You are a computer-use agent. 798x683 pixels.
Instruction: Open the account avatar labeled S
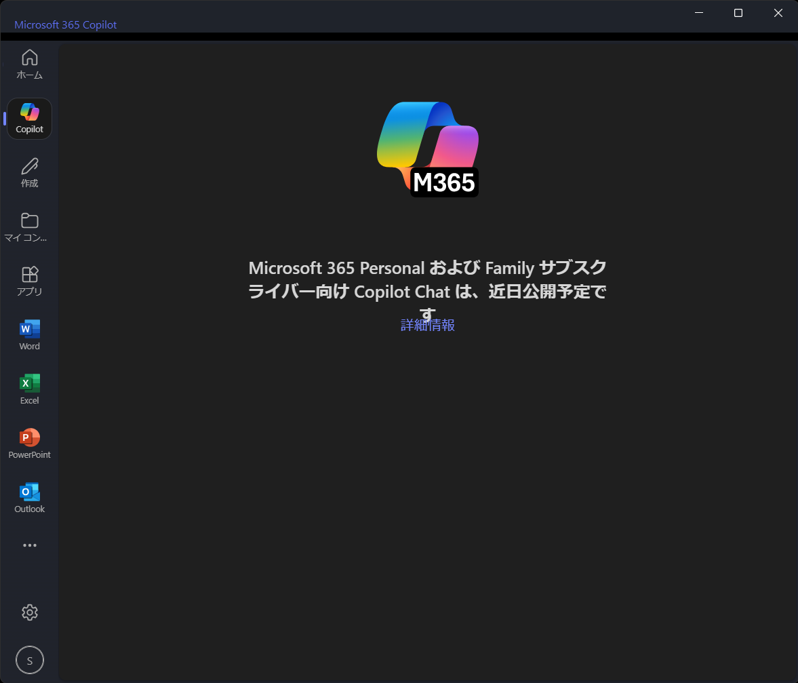30,660
